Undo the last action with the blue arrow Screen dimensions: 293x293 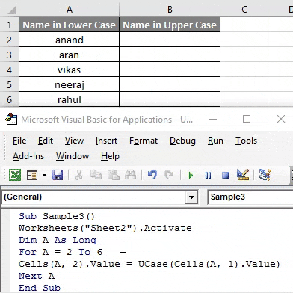tap(152, 175)
